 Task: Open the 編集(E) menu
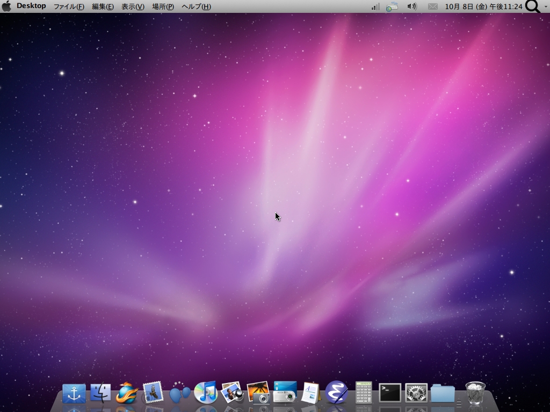coord(103,6)
